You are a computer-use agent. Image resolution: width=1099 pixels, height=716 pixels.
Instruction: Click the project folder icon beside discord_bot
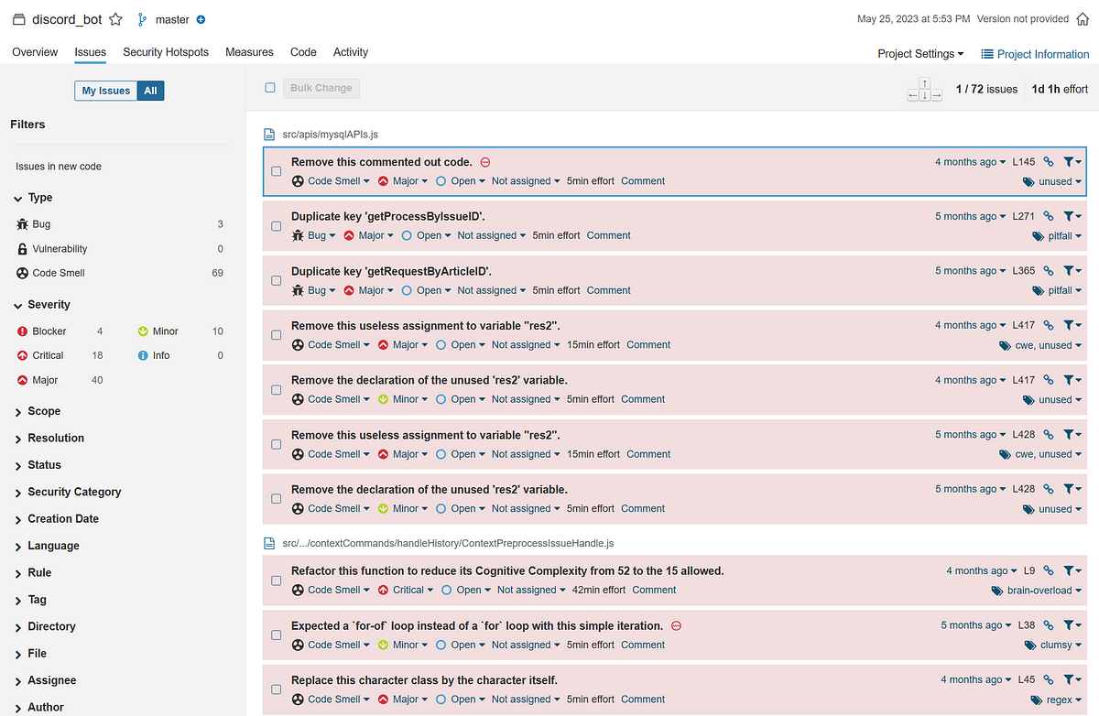click(x=18, y=19)
